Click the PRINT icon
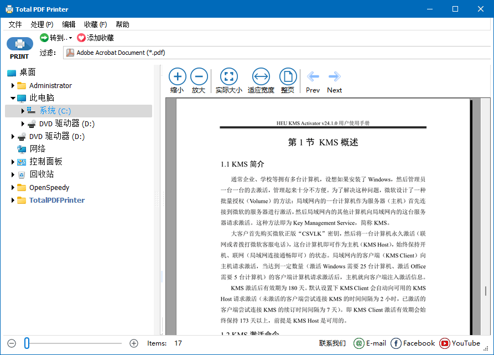The height and width of the screenshot is (355, 494). coord(19,44)
